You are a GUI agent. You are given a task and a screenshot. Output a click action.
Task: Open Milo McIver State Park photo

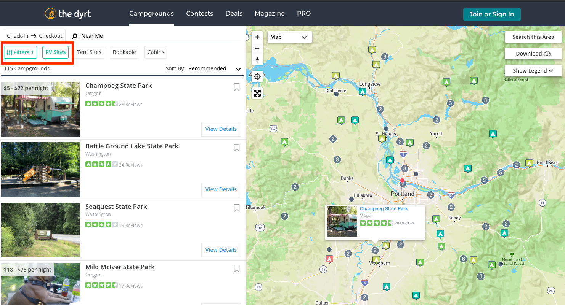[x=40, y=284]
